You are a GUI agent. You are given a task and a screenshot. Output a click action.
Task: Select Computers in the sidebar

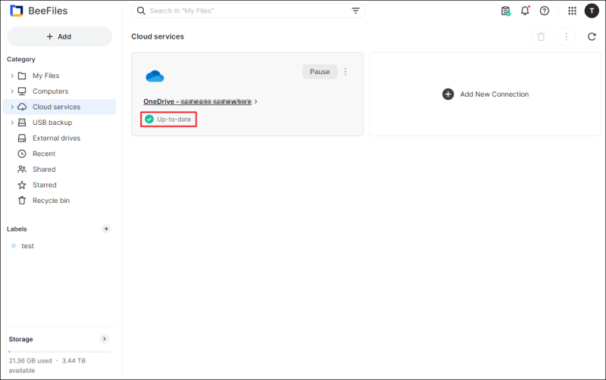pyautogui.click(x=50, y=91)
